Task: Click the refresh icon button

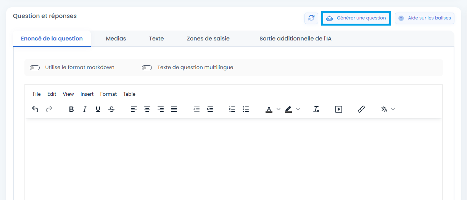Action: (x=311, y=18)
